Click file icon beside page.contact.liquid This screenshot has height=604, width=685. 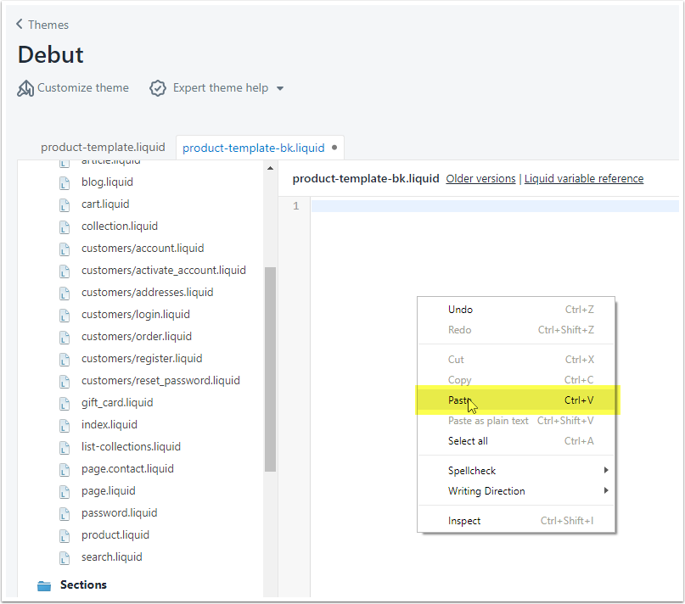(x=65, y=469)
